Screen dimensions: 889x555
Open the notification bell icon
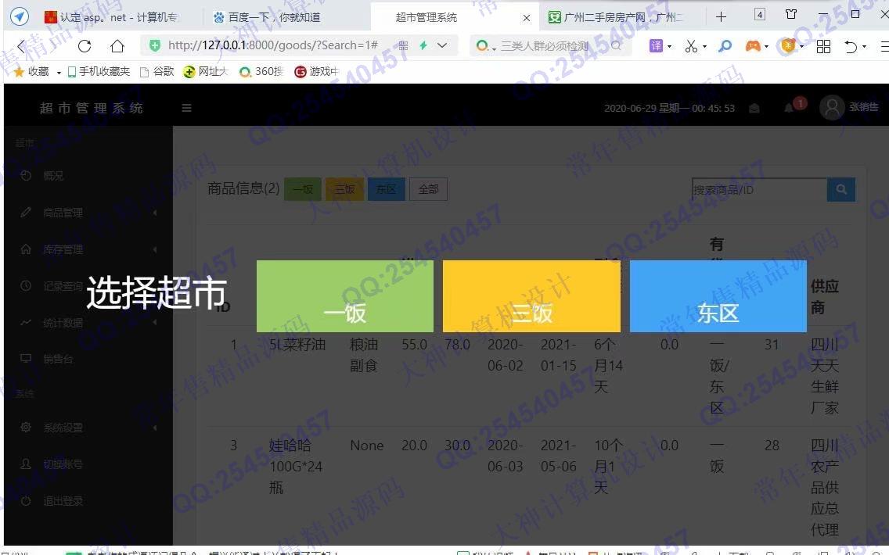click(x=789, y=108)
